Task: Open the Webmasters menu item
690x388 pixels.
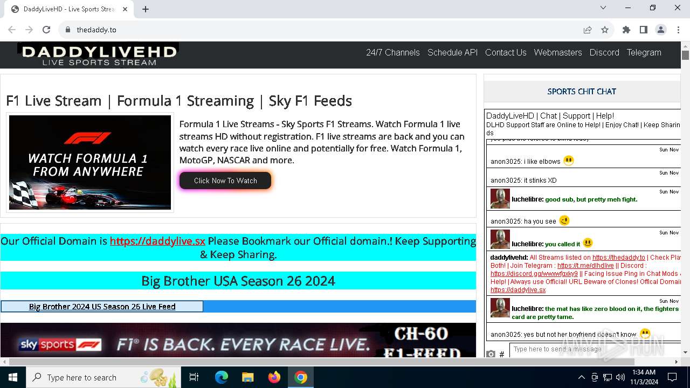Action: (558, 52)
